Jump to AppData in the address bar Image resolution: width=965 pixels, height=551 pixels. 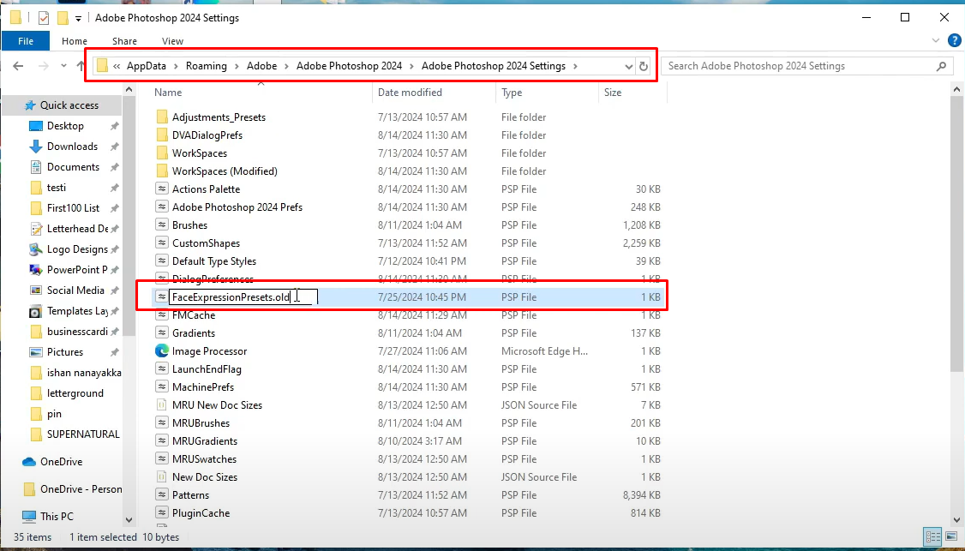point(147,66)
